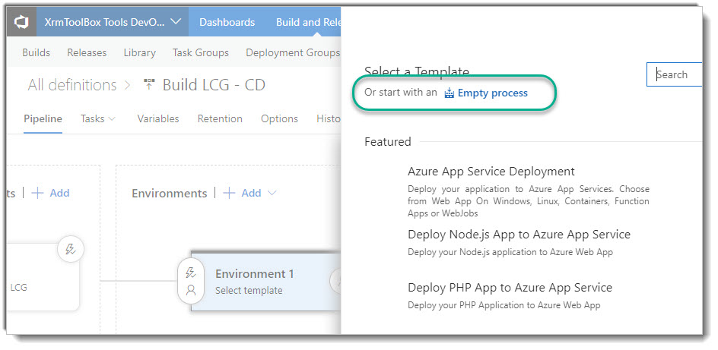Expand the Environments Add dropdown chevron
This screenshot has width=718, height=350.
point(272,193)
